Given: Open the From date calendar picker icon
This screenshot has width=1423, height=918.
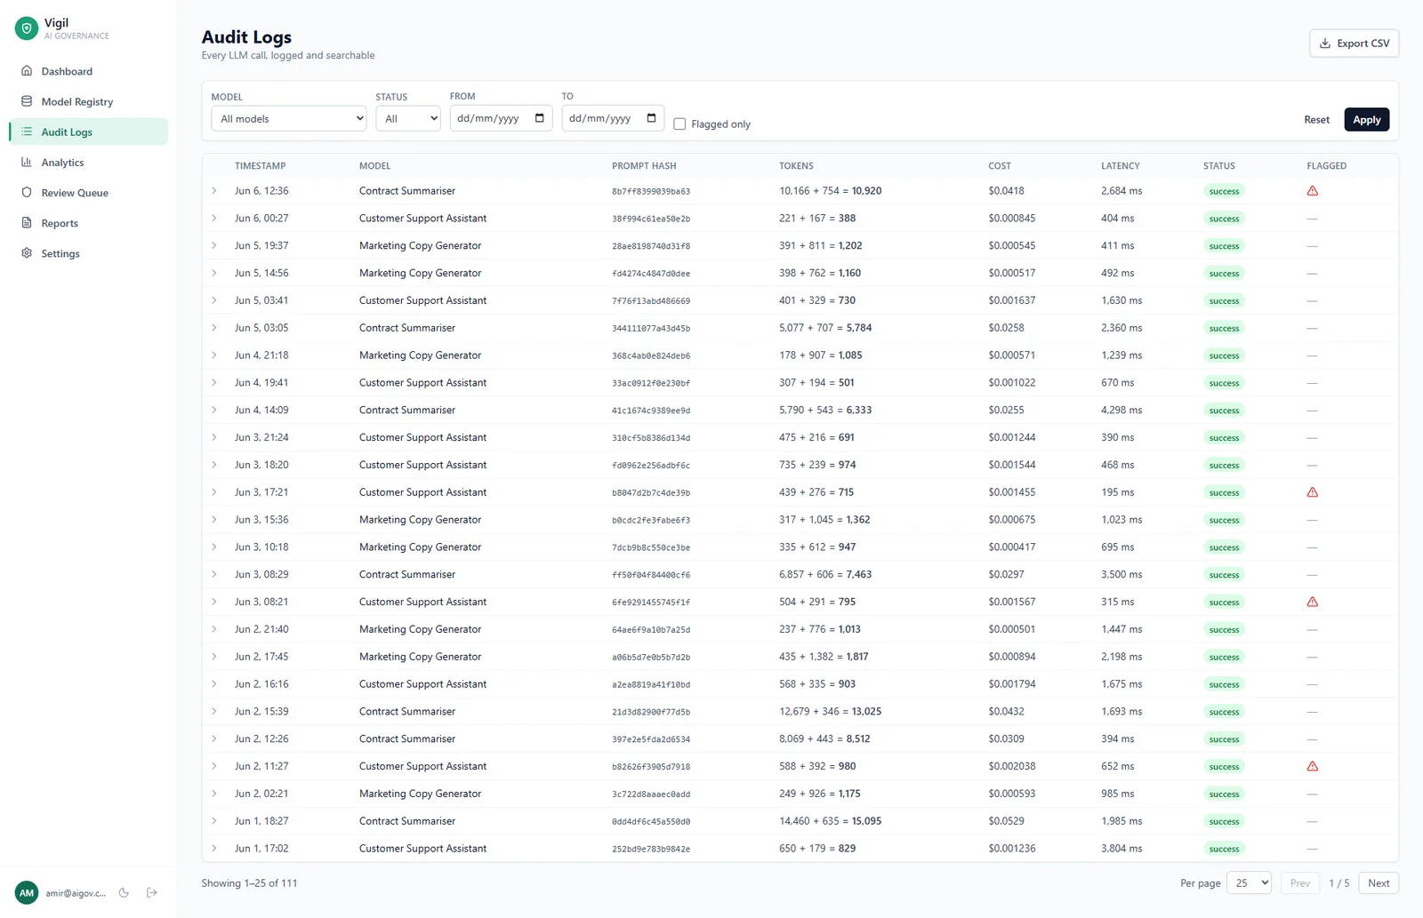Looking at the screenshot, I should (540, 118).
